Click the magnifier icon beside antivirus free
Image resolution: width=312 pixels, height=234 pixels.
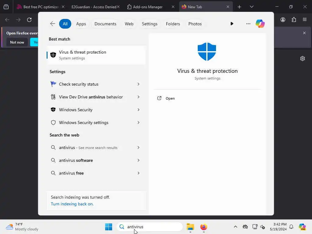(x=53, y=173)
